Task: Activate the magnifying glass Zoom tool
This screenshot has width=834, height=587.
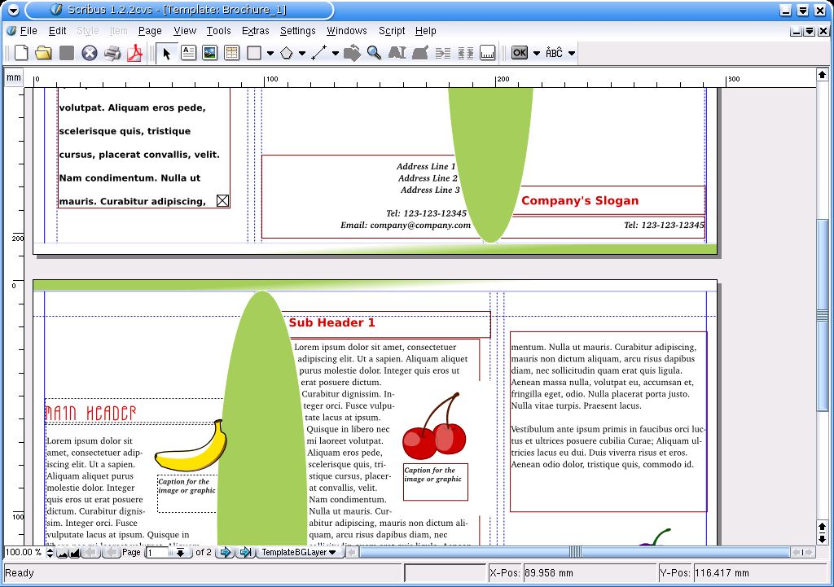Action: click(374, 53)
